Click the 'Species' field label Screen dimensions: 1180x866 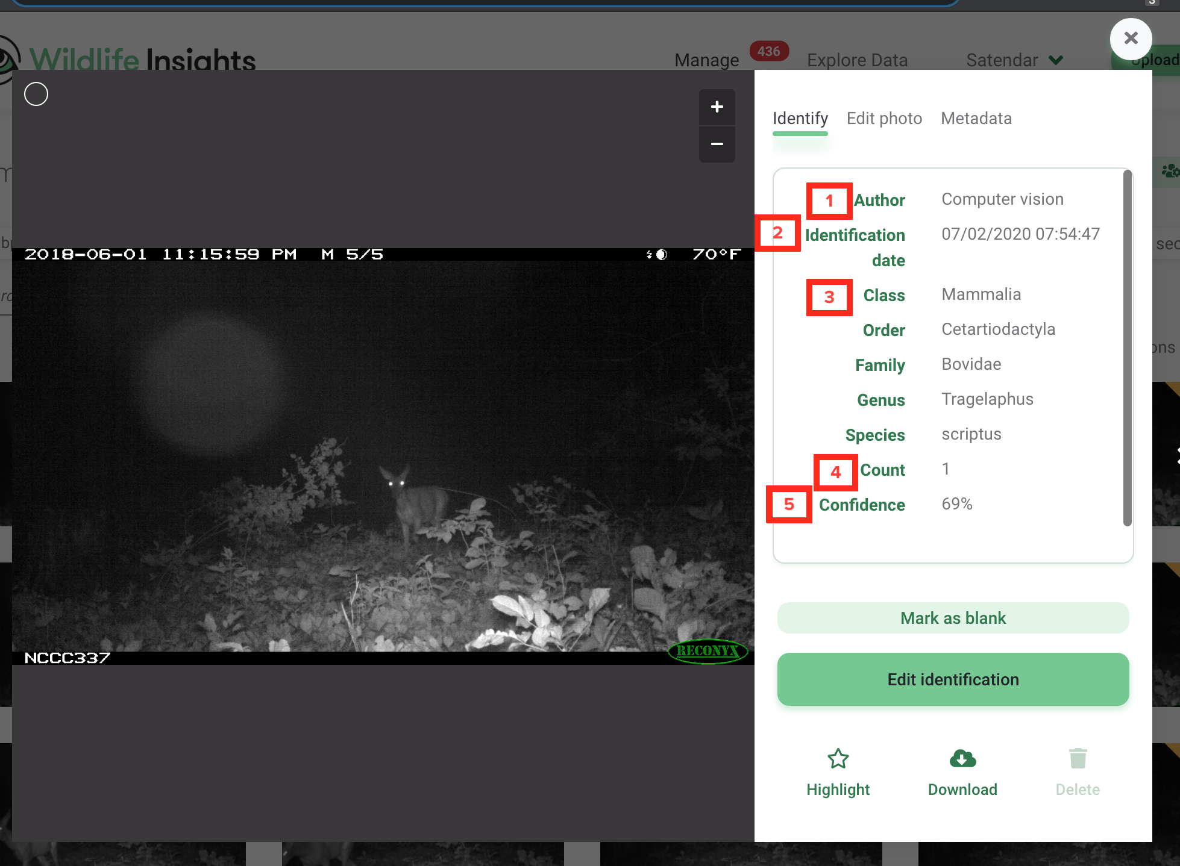pyautogui.click(x=875, y=435)
